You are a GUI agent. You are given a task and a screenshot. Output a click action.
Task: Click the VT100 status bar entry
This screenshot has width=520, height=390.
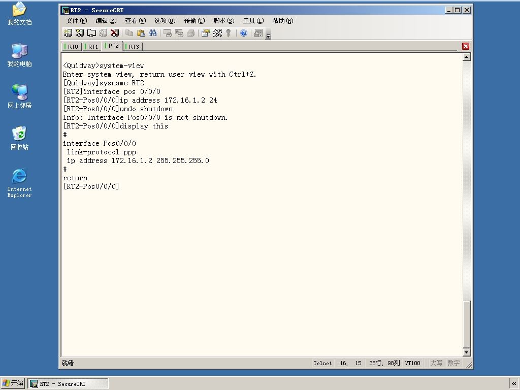412,363
